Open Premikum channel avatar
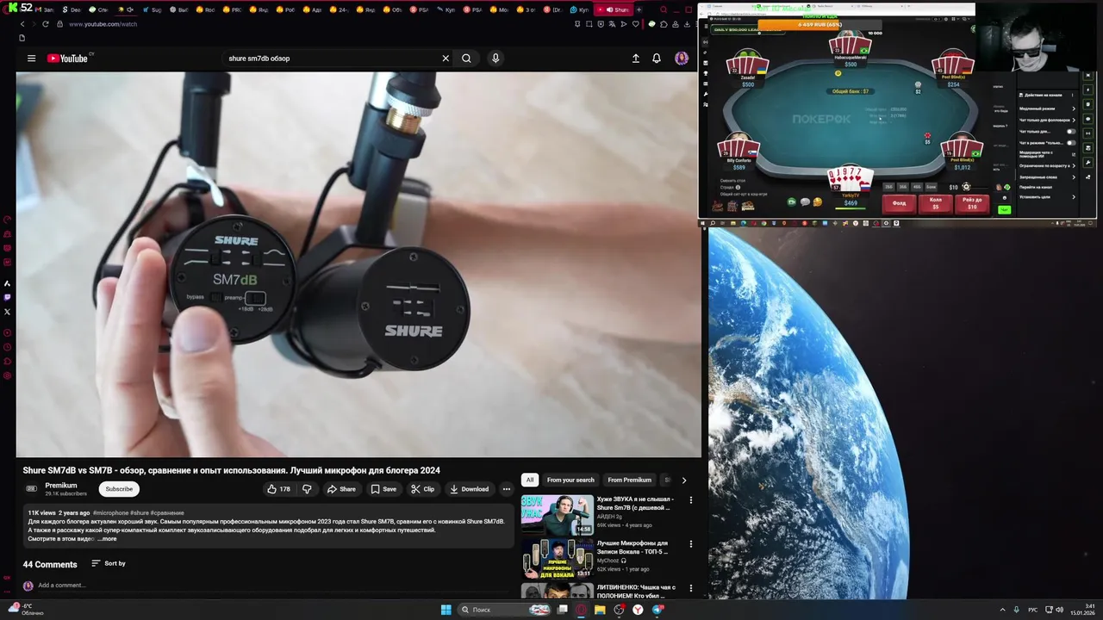The width and height of the screenshot is (1103, 620). (32, 489)
